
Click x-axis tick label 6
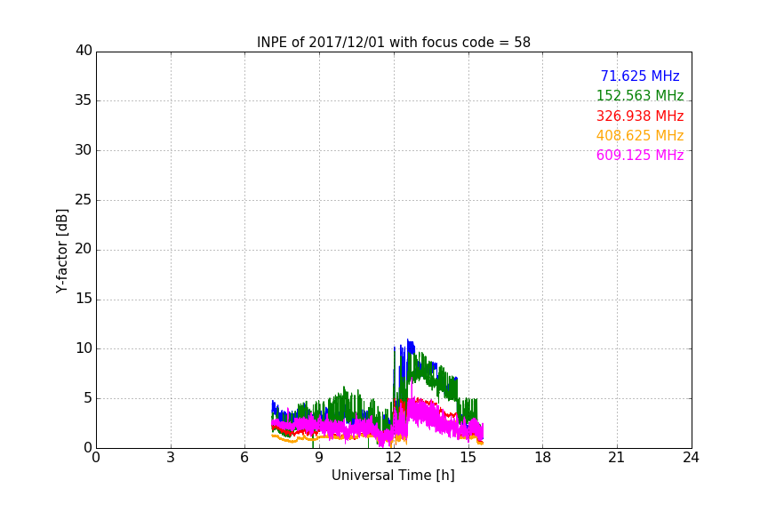[x=245, y=458]
